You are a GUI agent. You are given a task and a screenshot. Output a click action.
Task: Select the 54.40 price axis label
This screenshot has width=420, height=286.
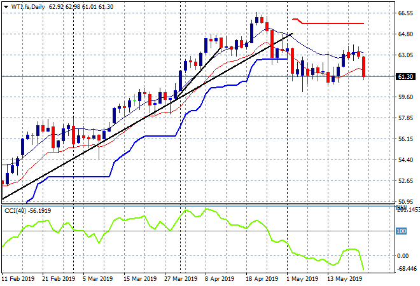(x=405, y=160)
